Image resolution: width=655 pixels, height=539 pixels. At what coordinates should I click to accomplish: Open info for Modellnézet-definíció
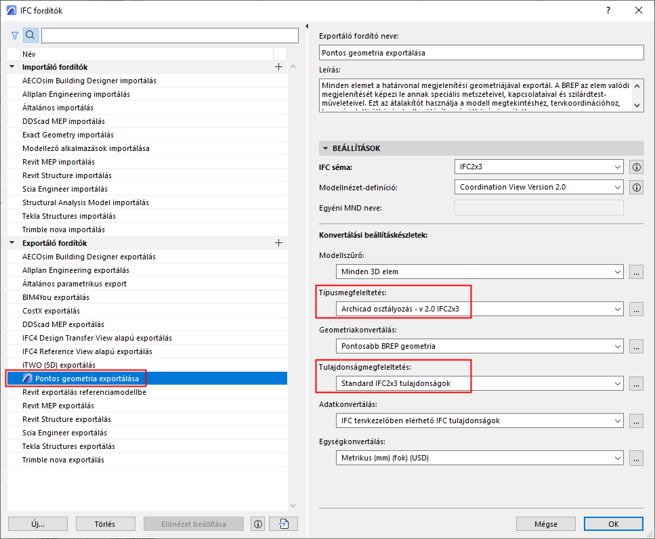click(636, 188)
